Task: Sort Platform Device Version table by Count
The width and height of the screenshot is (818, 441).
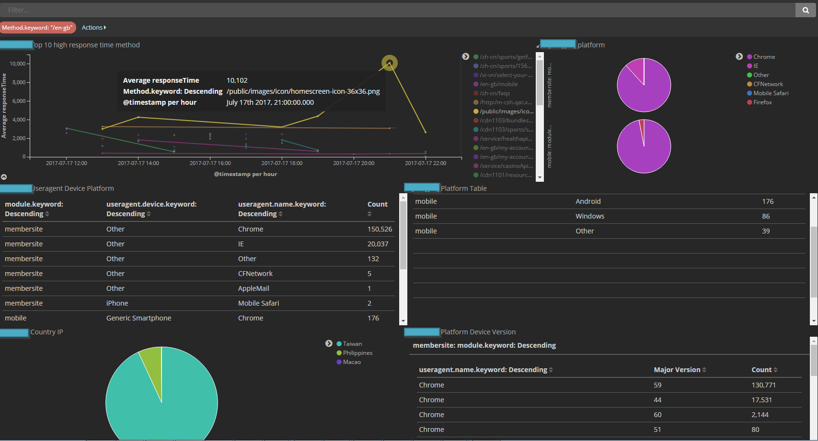Action: [775, 370]
